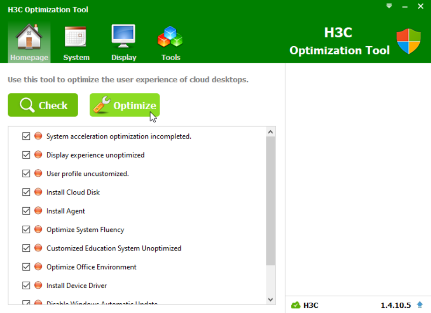Select 'System acceleration optimization incompleted.' text

119,136
